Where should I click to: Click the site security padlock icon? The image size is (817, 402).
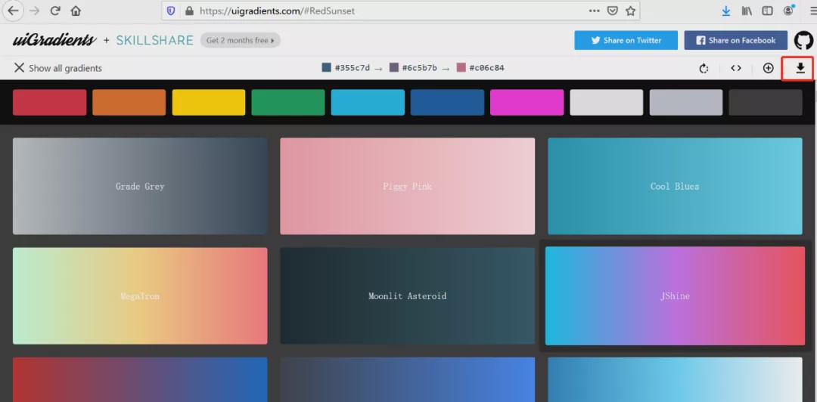(189, 11)
